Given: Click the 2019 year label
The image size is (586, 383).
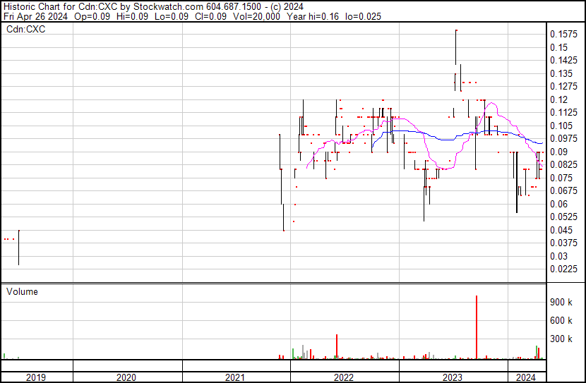Looking at the screenshot, I should 36,377.
